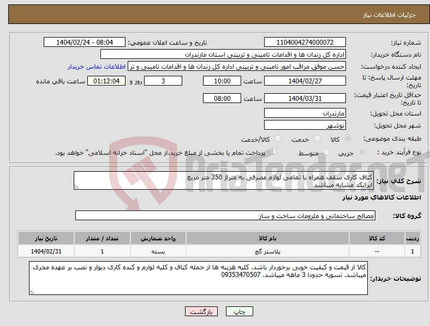Image resolution: width=430 pixels, height=326 pixels.
Task: Click the response deadline date 1404/02/27
Action: 304,81
